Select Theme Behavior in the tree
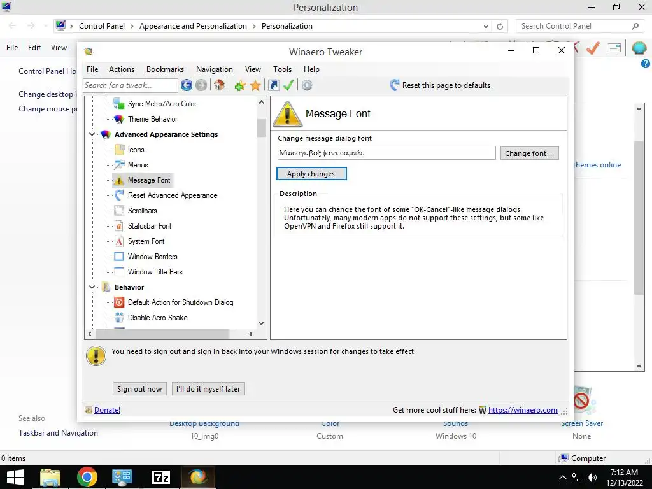The height and width of the screenshot is (489, 652). tap(153, 119)
